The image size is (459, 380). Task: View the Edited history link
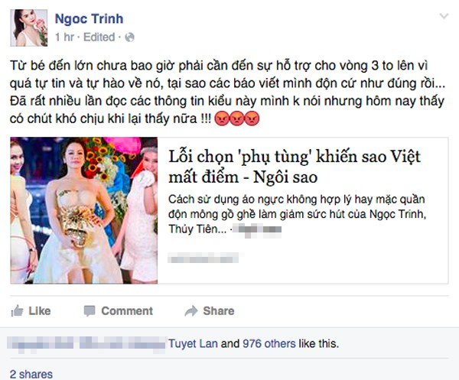99,37
